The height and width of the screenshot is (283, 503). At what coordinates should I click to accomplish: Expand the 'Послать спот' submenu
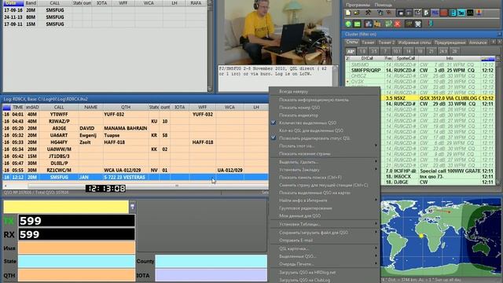(x=324, y=146)
